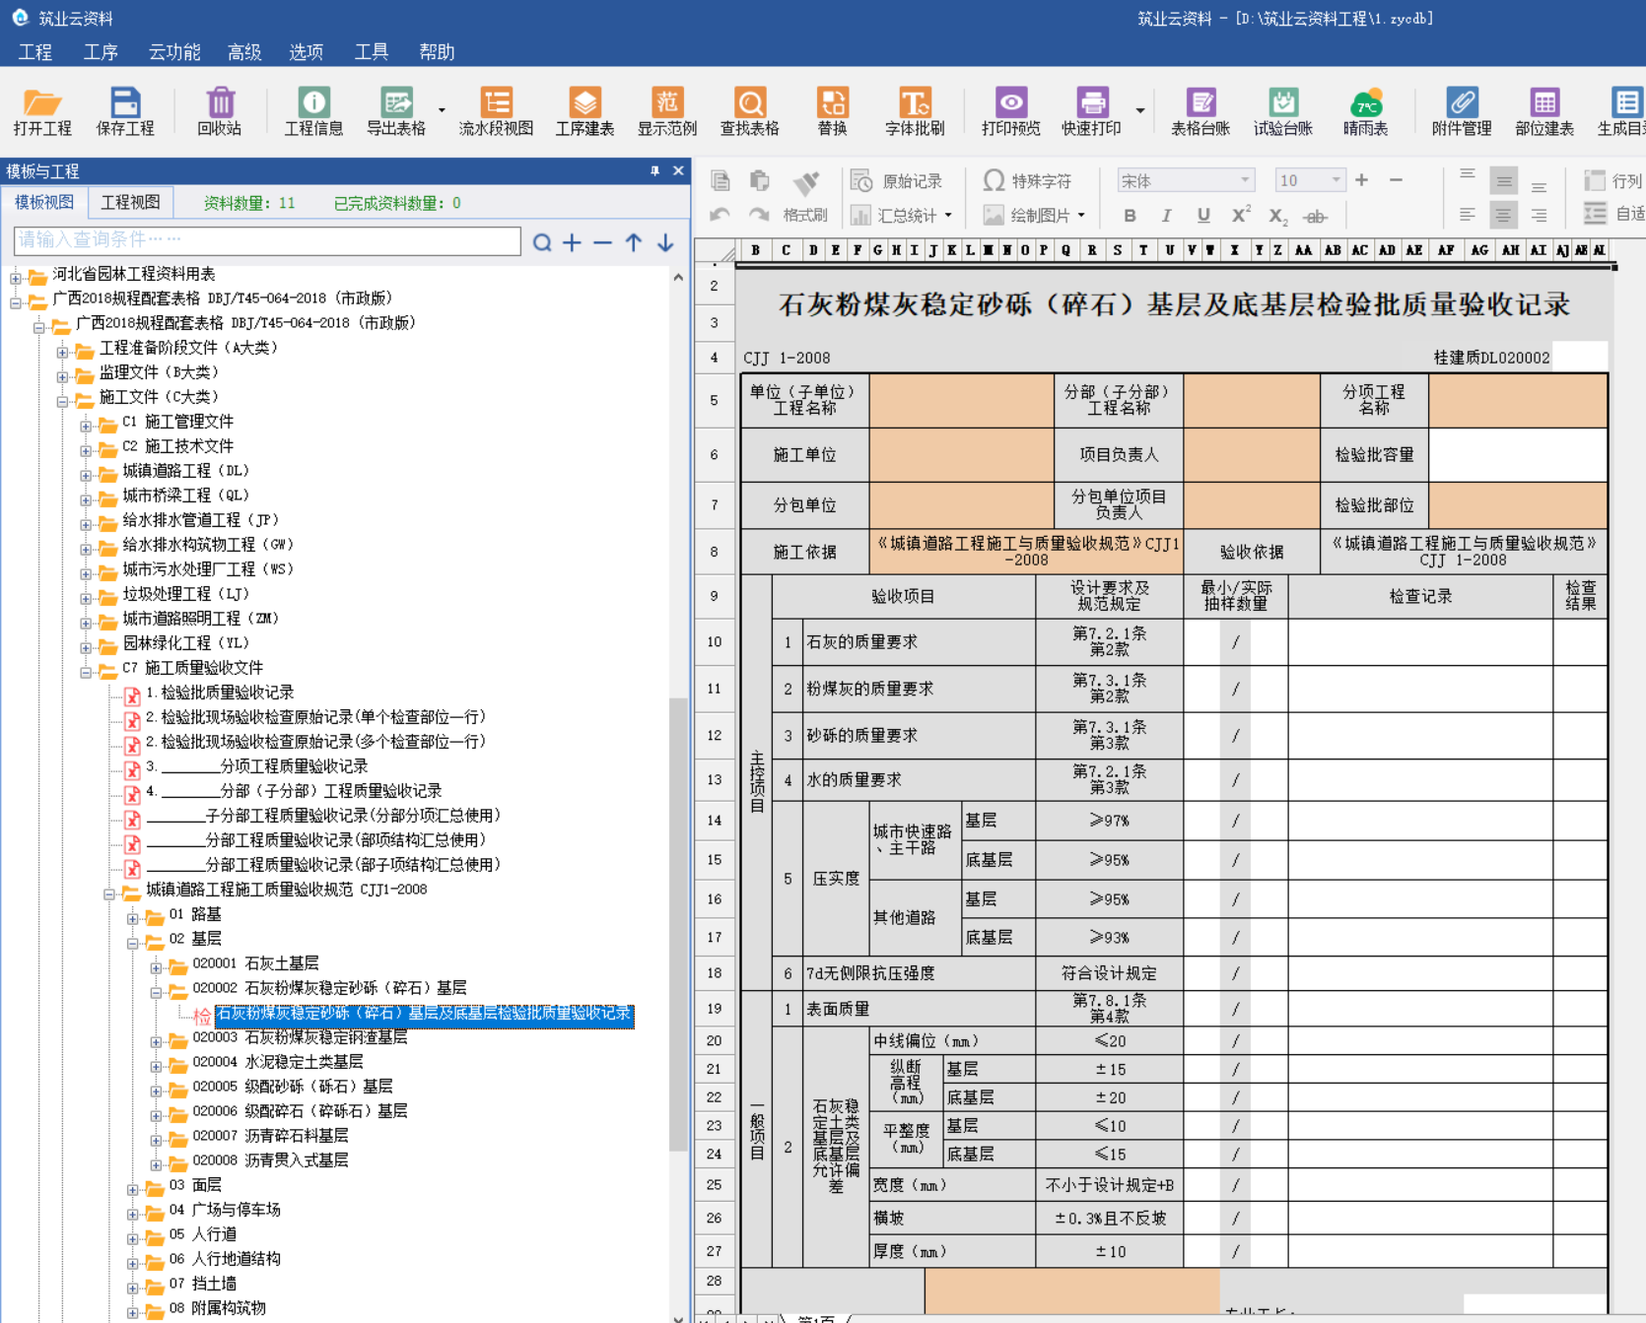The image size is (1646, 1323).
Task: Click the search magnifier in template panel
Action: click(x=542, y=242)
